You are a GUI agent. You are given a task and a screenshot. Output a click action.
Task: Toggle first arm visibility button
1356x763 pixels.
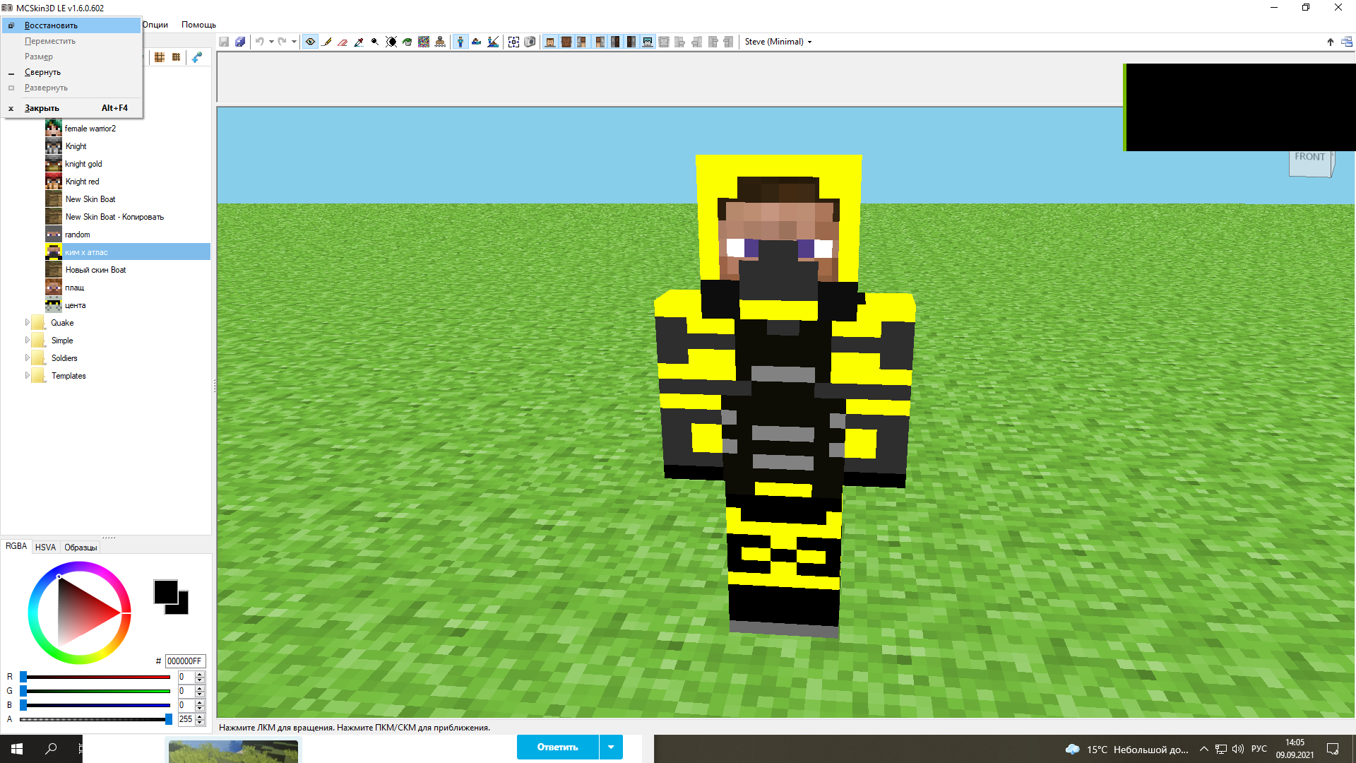pyautogui.click(x=583, y=42)
